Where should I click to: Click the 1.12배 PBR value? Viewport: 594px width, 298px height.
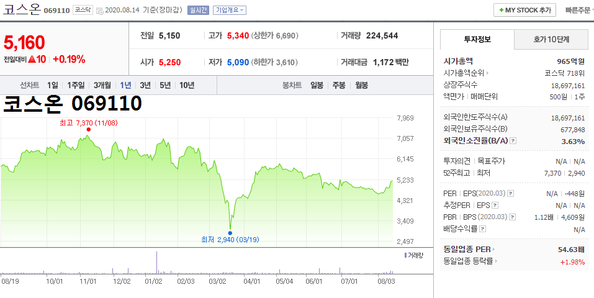point(544,217)
